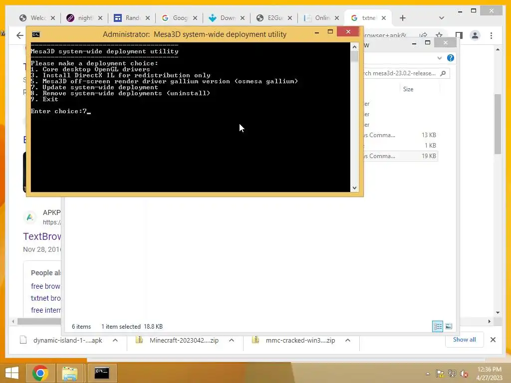This screenshot has height=383, width=511.
Task: Share this page from the address bar
Action: 423,35
